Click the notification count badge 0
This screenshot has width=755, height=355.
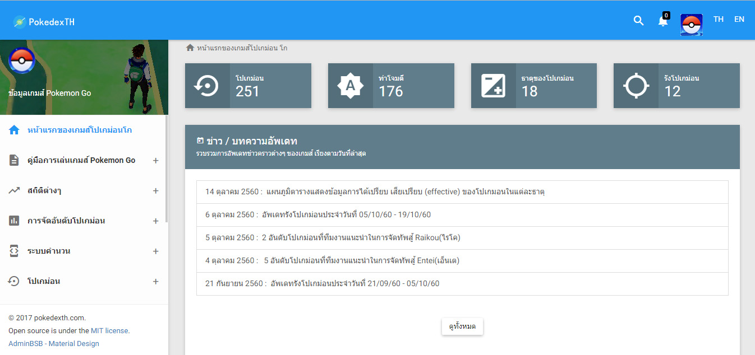click(666, 15)
